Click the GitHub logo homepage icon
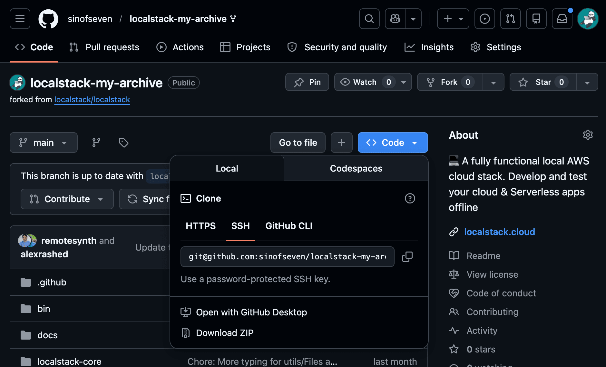The image size is (606, 367). [48, 19]
